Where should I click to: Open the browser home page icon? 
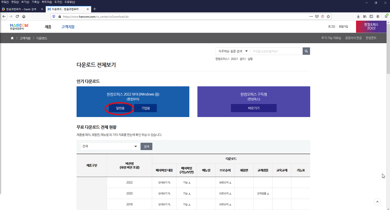pyautogui.click(x=24, y=17)
